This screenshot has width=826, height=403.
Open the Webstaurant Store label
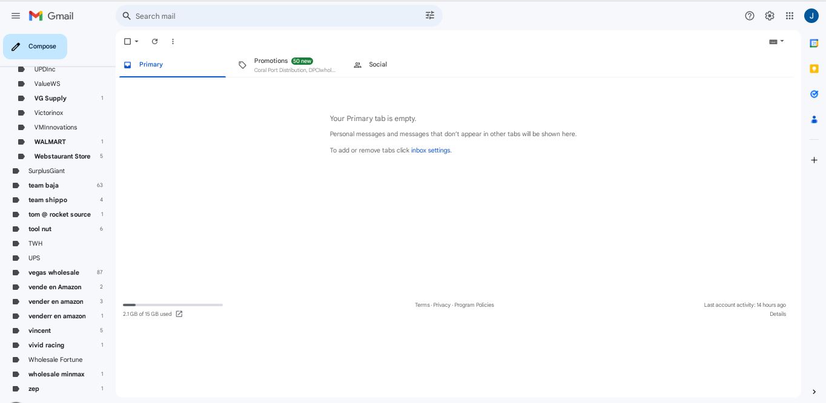(62, 156)
